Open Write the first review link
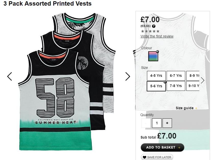 (x=157, y=36)
